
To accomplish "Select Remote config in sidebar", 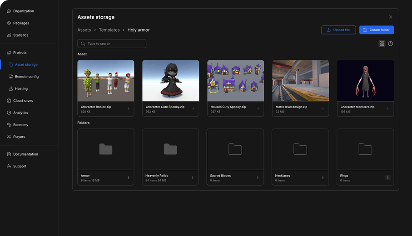I will pos(26,77).
